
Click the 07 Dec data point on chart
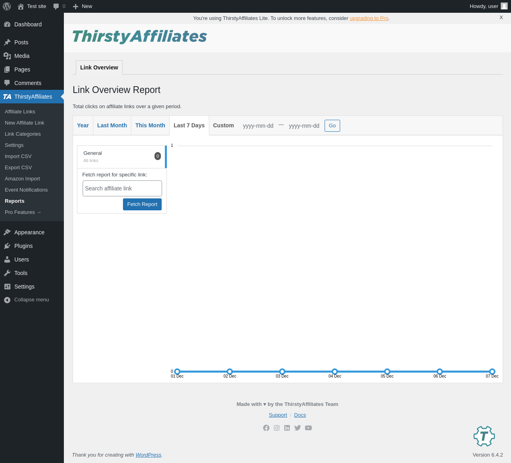492,372
